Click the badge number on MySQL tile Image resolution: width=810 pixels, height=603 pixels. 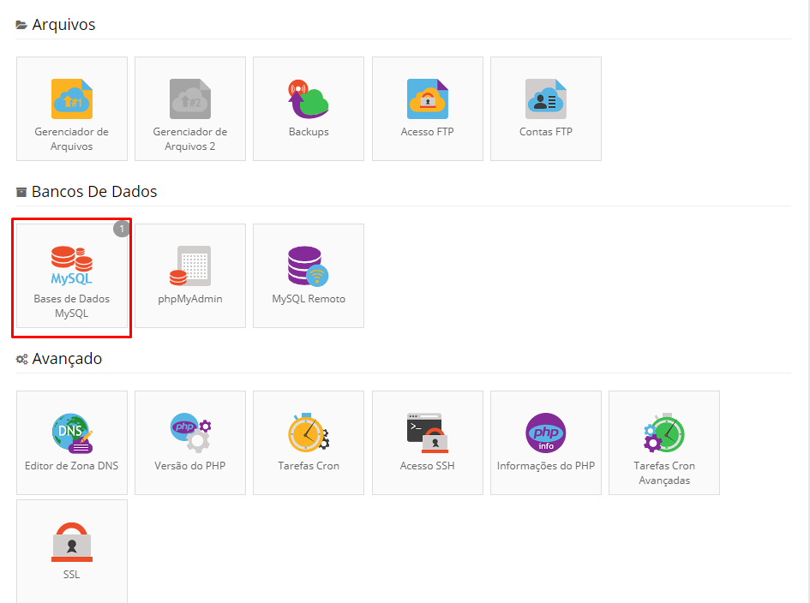tap(122, 229)
